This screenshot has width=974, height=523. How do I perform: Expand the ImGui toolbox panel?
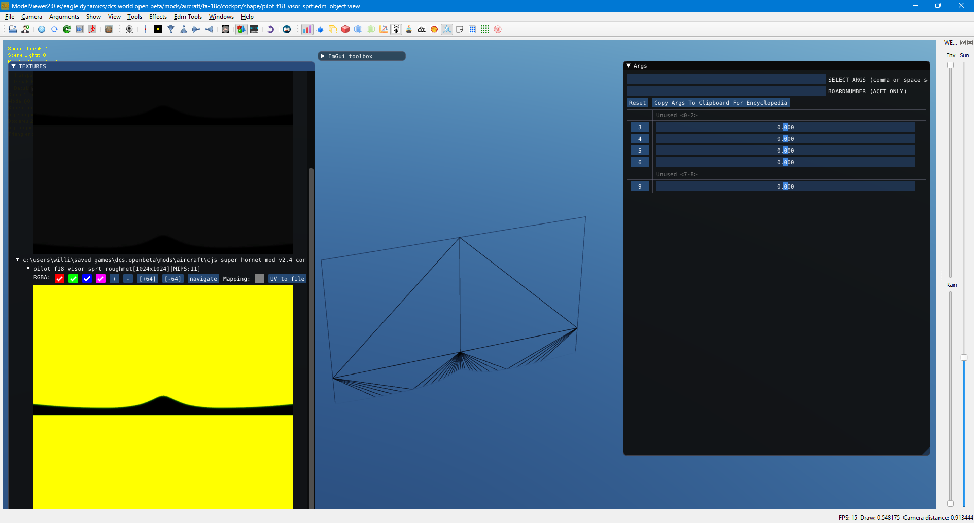coord(323,56)
